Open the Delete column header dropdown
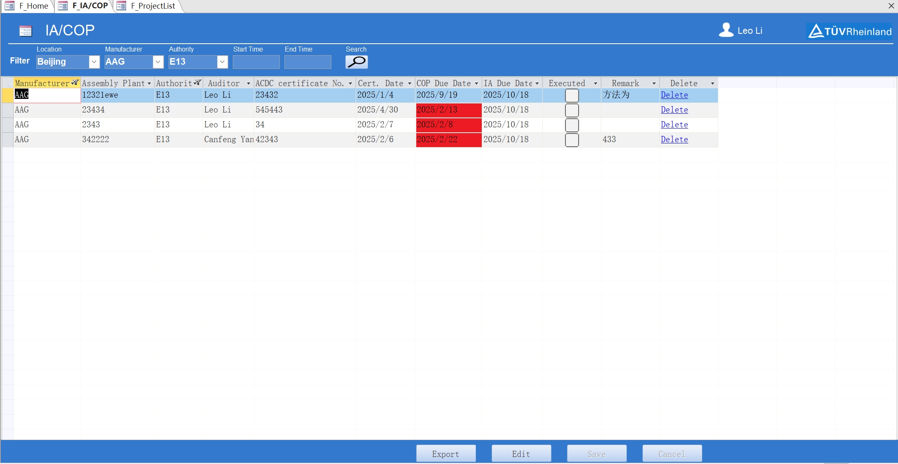The height and width of the screenshot is (464, 898). (x=713, y=83)
